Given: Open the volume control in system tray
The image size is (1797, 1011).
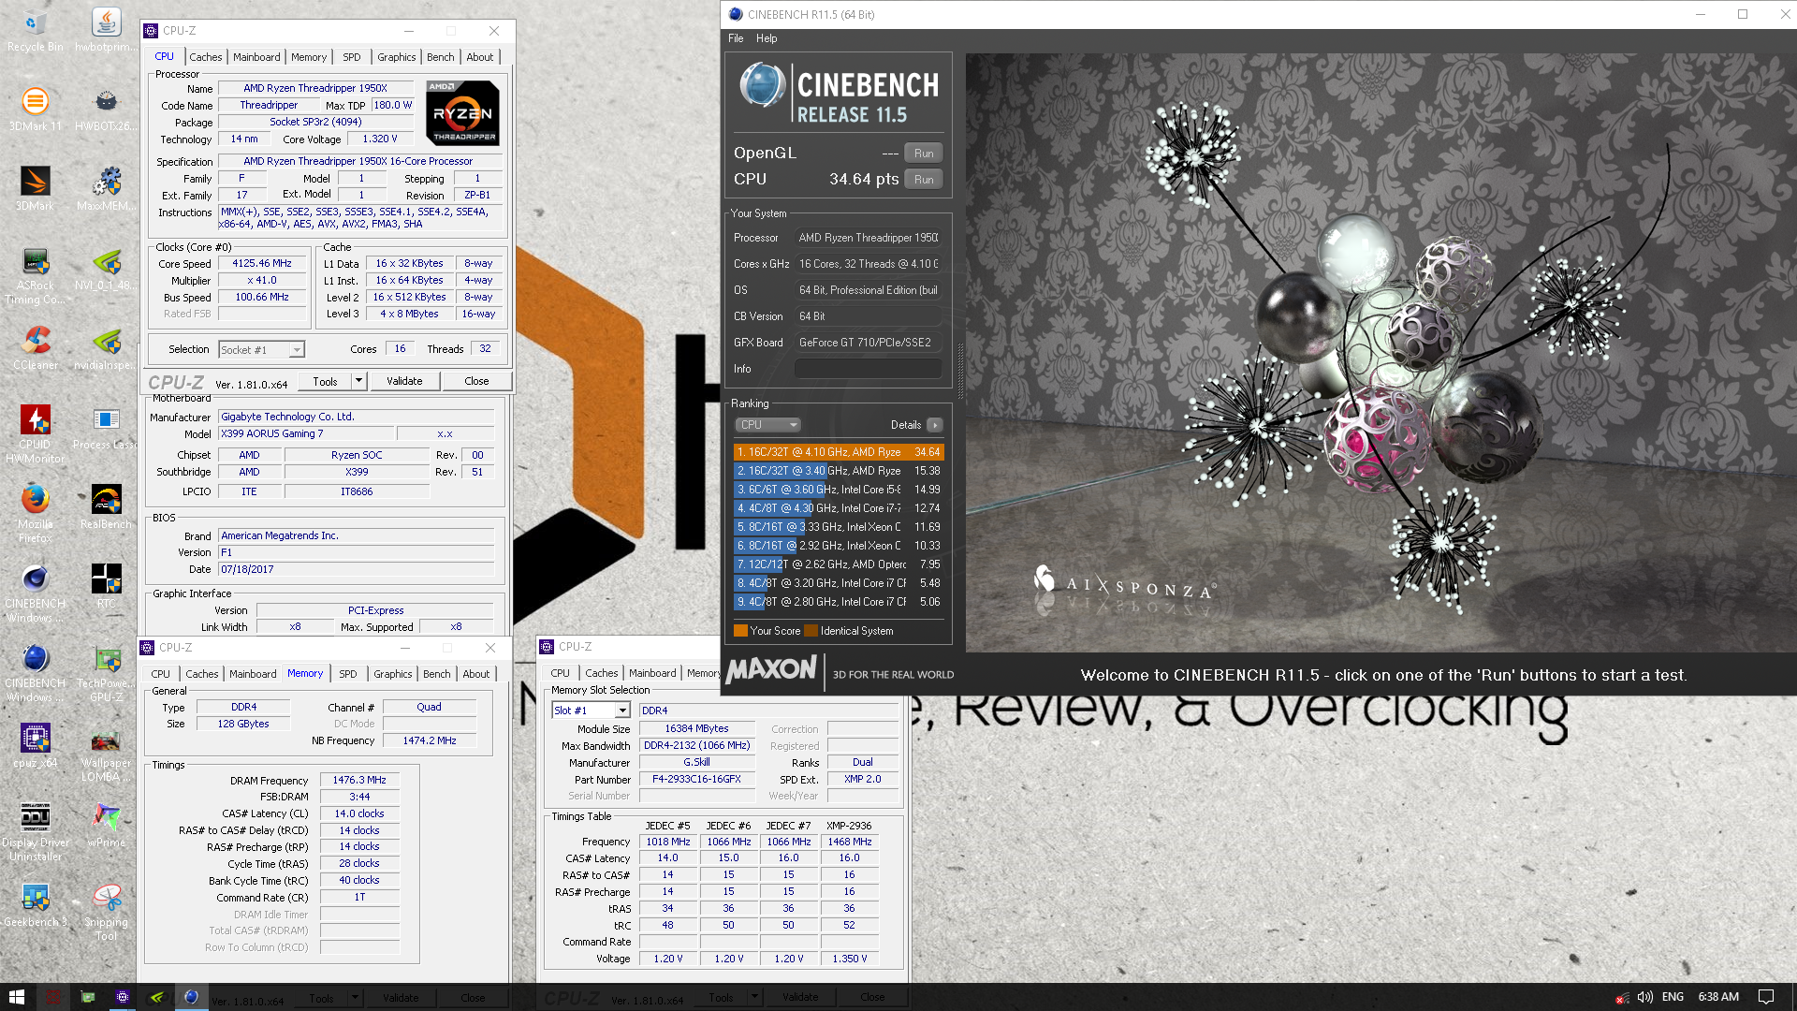Looking at the screenshot, I should click(1644, 997).
